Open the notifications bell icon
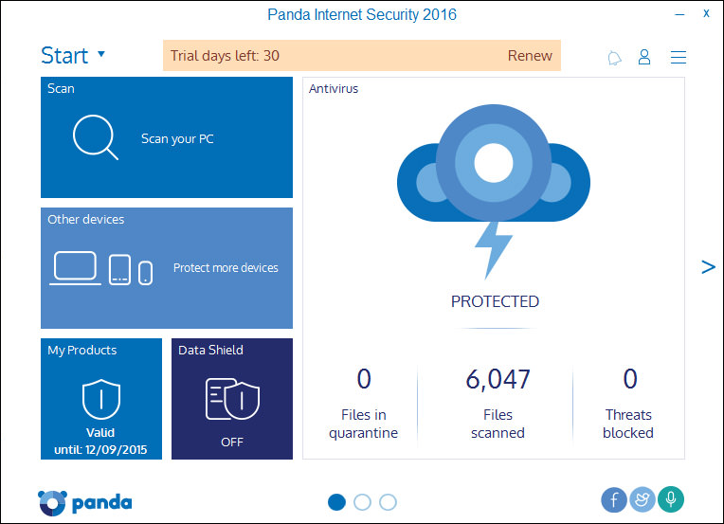This screenshot has width=724, height=524. 615,58
